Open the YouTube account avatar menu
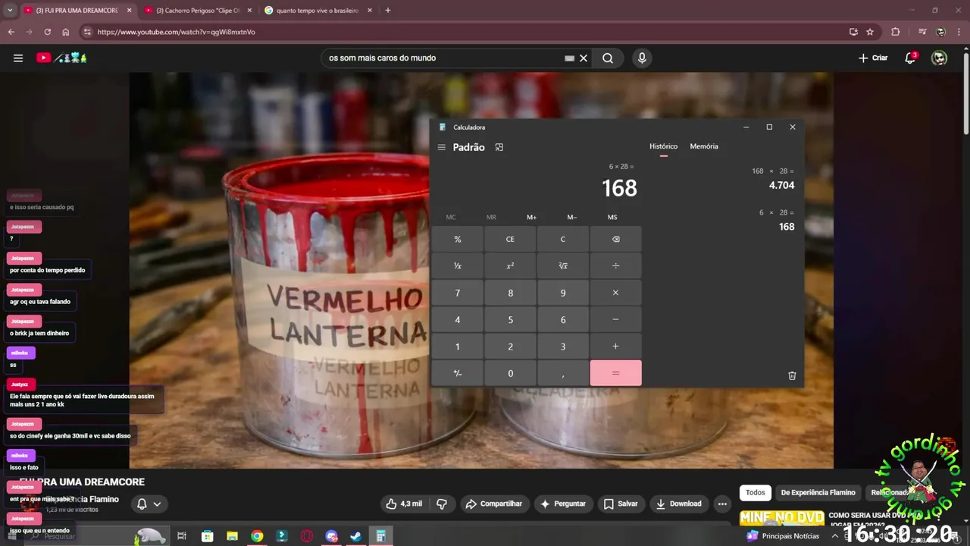970x546 pixels. 939,58
